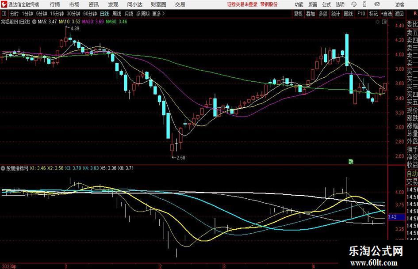Click the green 跌 marker on chart

pyautogui.click(x=351, y=161)
